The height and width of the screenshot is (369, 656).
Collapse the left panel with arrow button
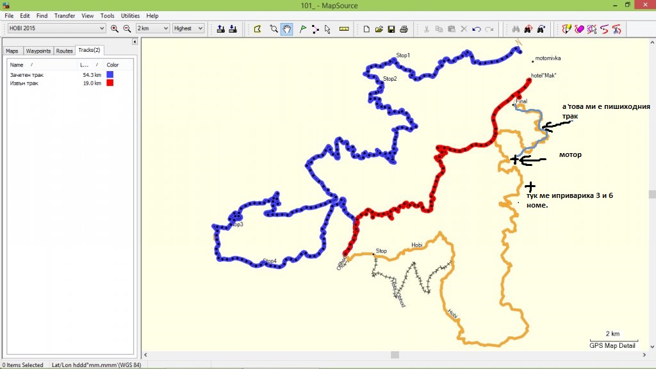coord(135,42)
